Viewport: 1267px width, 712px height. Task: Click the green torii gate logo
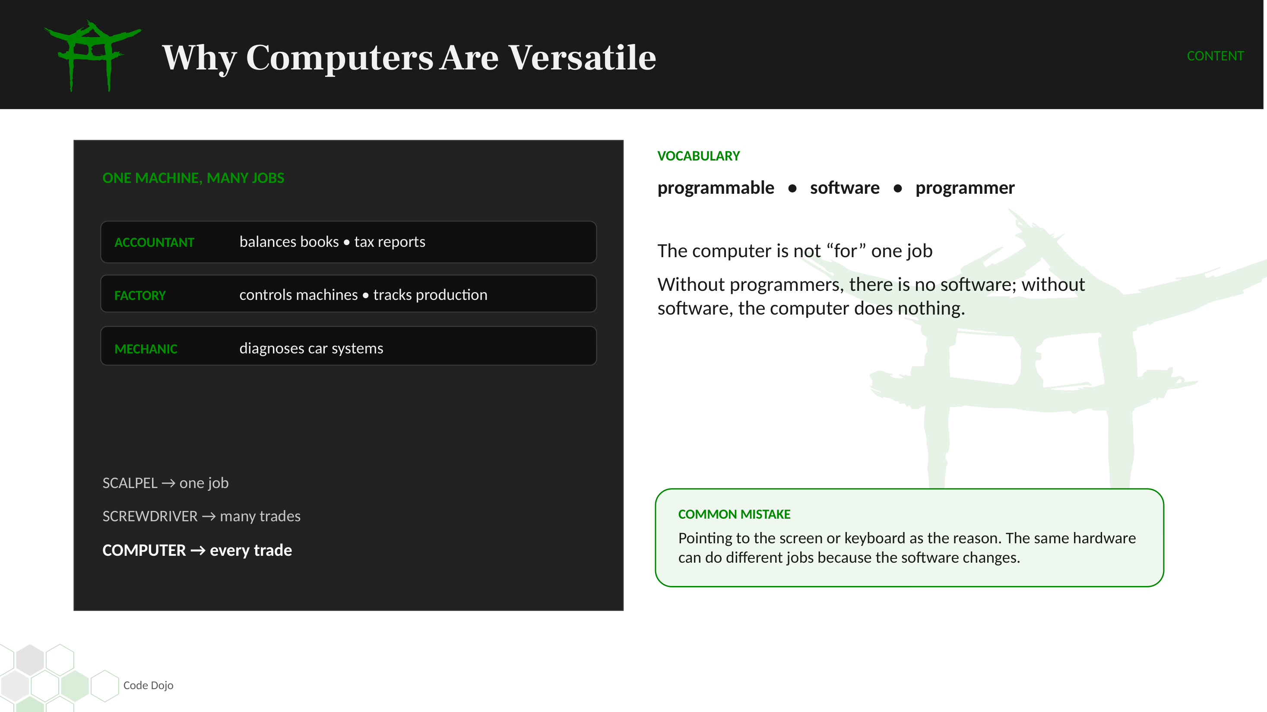[92, 56]
